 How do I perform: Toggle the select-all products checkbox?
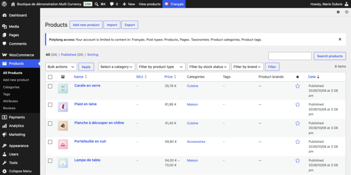coord(50,77)
